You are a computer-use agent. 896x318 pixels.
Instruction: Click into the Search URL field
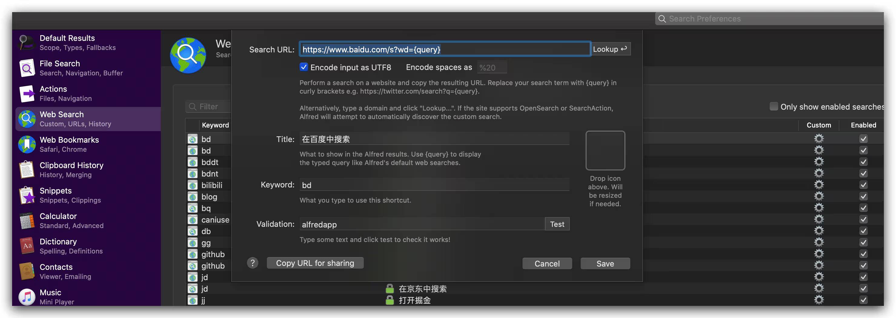coord(445,49)
